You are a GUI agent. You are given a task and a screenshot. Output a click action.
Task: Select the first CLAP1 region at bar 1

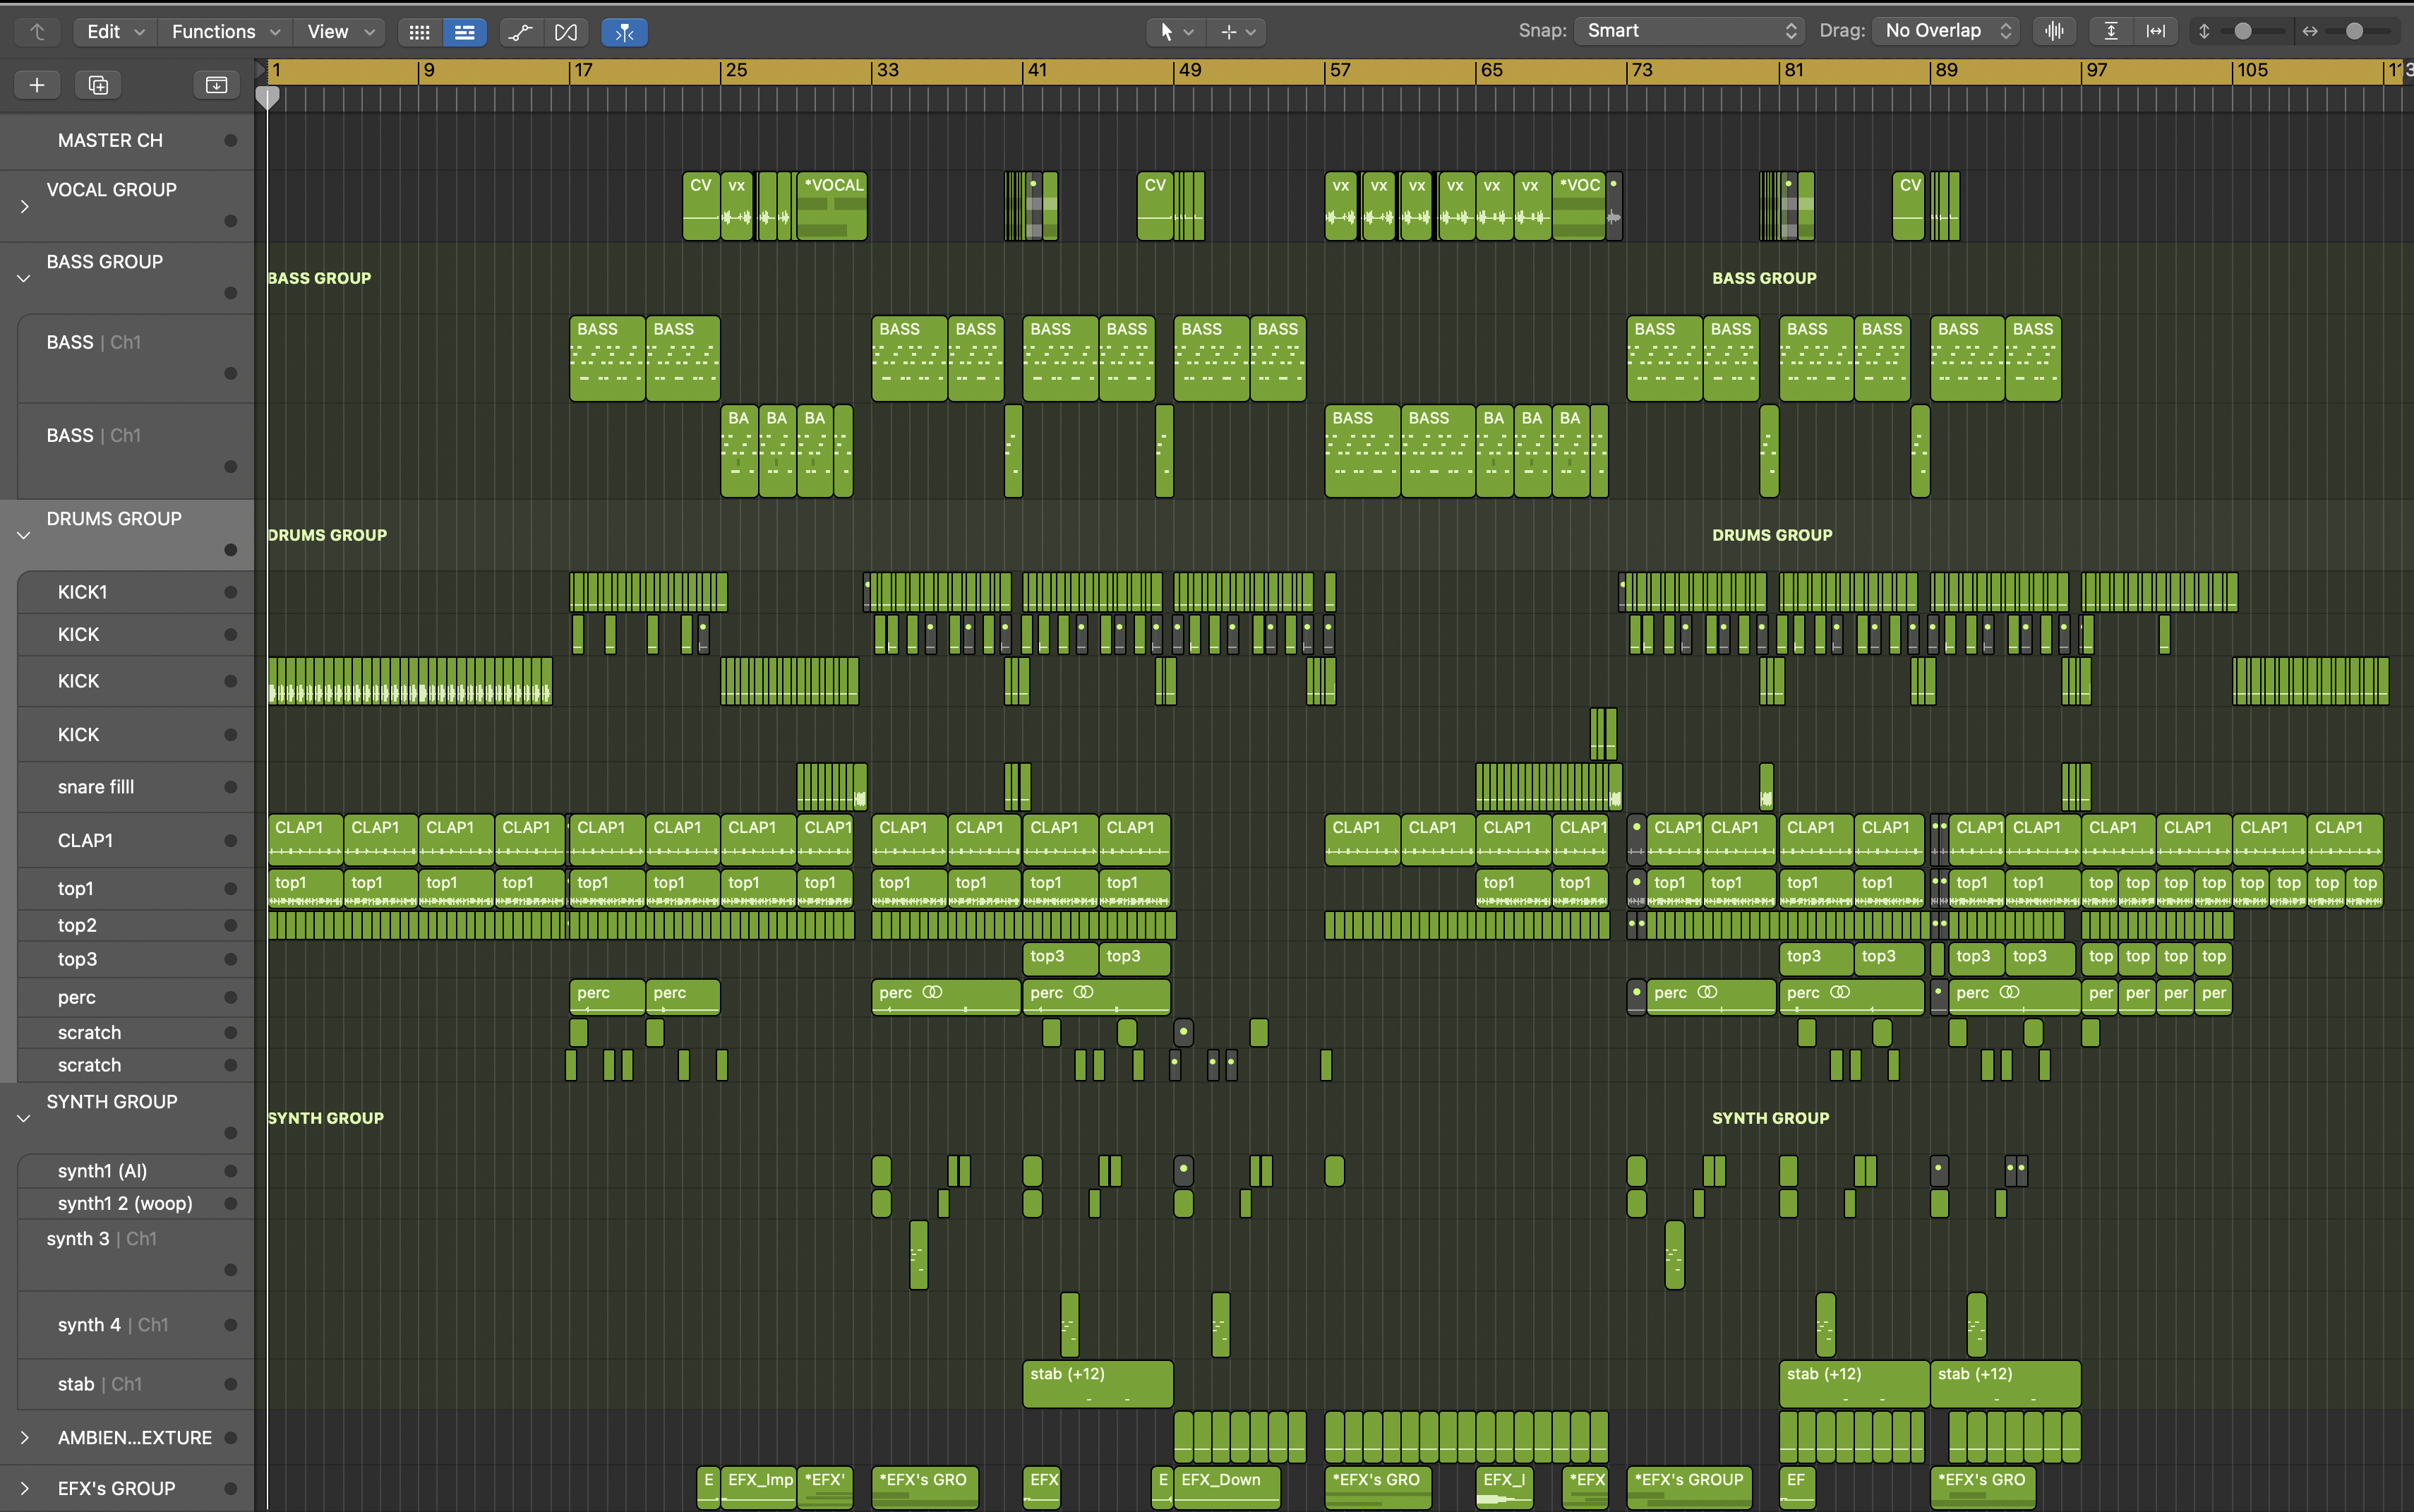305,841
